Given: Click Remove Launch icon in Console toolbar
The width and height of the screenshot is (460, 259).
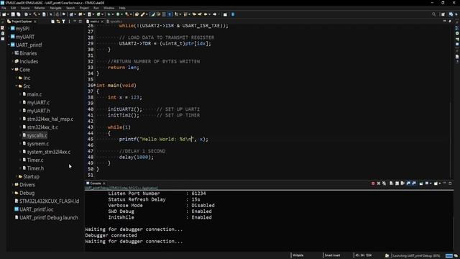Looking at the screenshot, I should pyautogui.click(x=379, y=183).
